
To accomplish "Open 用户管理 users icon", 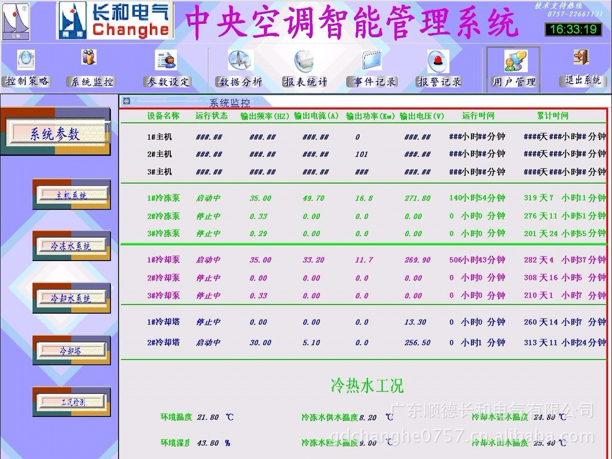I will pos(515,60).
